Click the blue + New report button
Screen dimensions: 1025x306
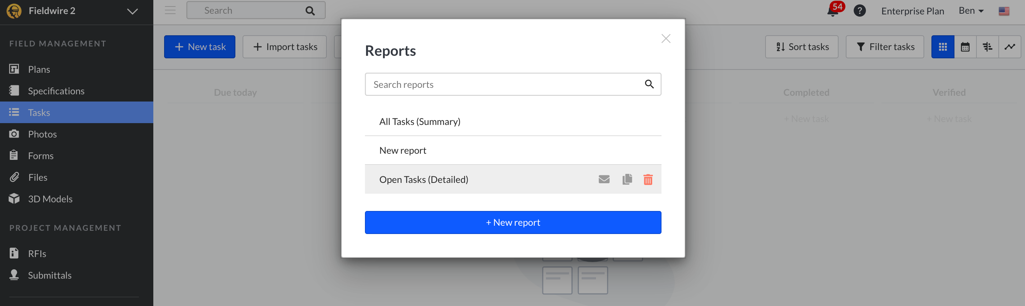(512, 222)
